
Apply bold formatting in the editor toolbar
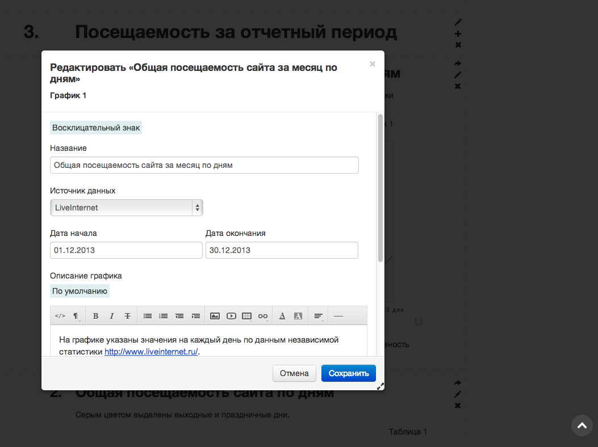[95, 316]
